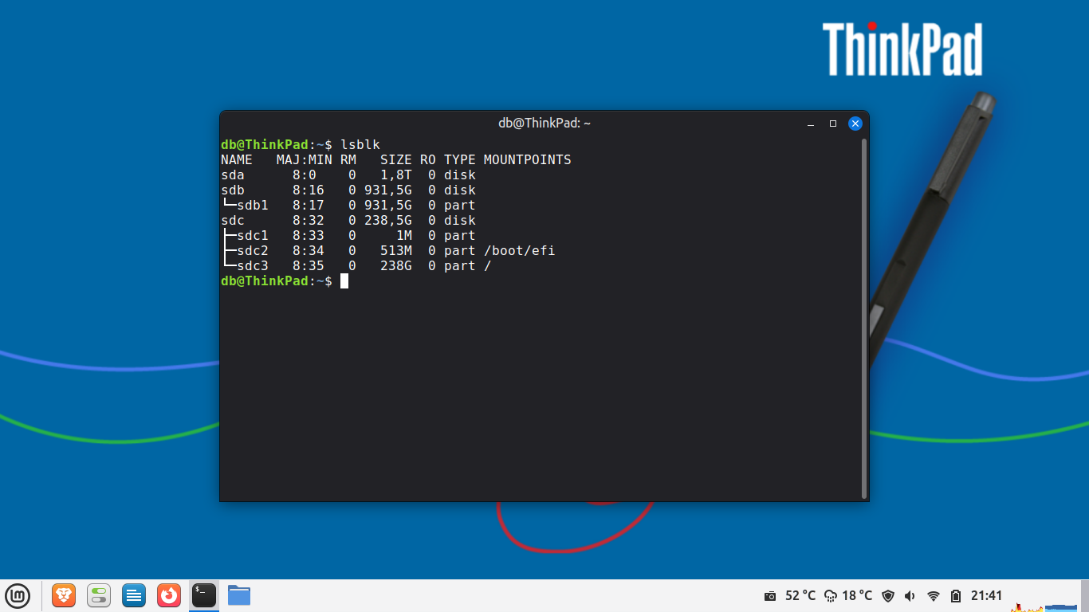The height and width of the screenshot is (612, 1089).
Task: Click the '8:17' device number
Action: (309, 205)
